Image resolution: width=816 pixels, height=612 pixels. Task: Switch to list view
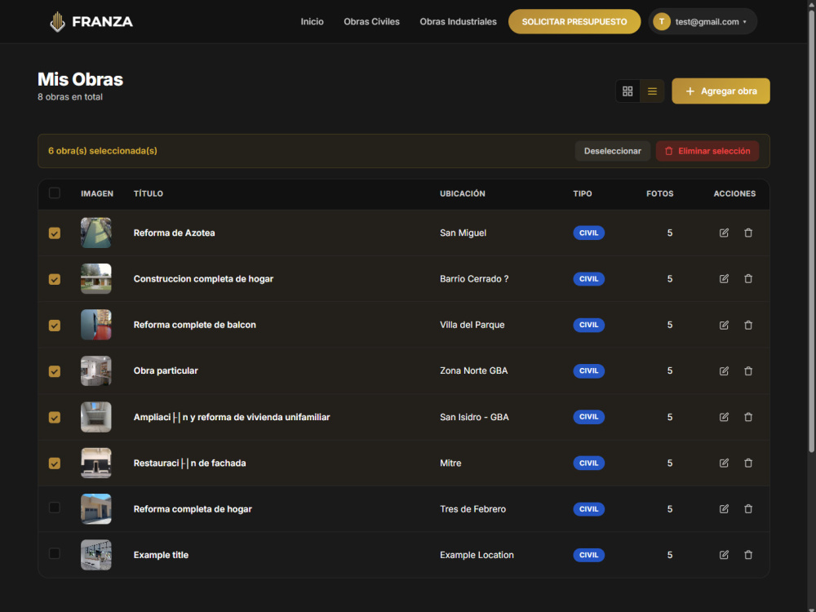(x=652, y=91)
